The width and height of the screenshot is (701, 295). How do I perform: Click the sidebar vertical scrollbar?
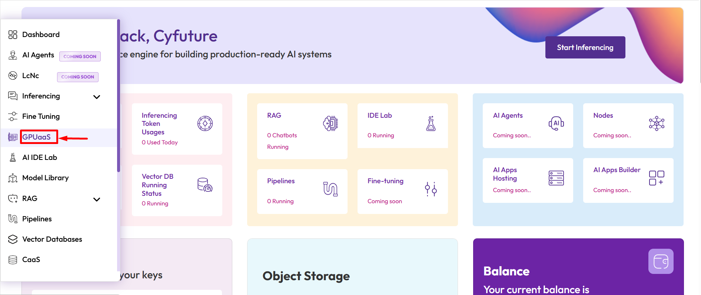pos(119,96)
